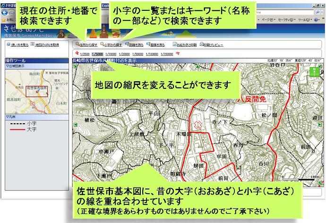The width and height of the screenshot is (326, 223).
Task: Click the magnifier search button in the browser
Action: pos(317,12)
